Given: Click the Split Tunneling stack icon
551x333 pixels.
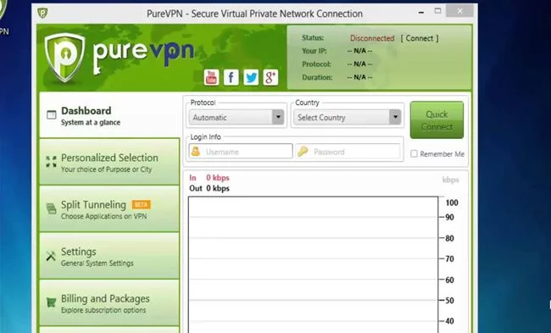Looking at the screenshot, I should pos(52,208).
